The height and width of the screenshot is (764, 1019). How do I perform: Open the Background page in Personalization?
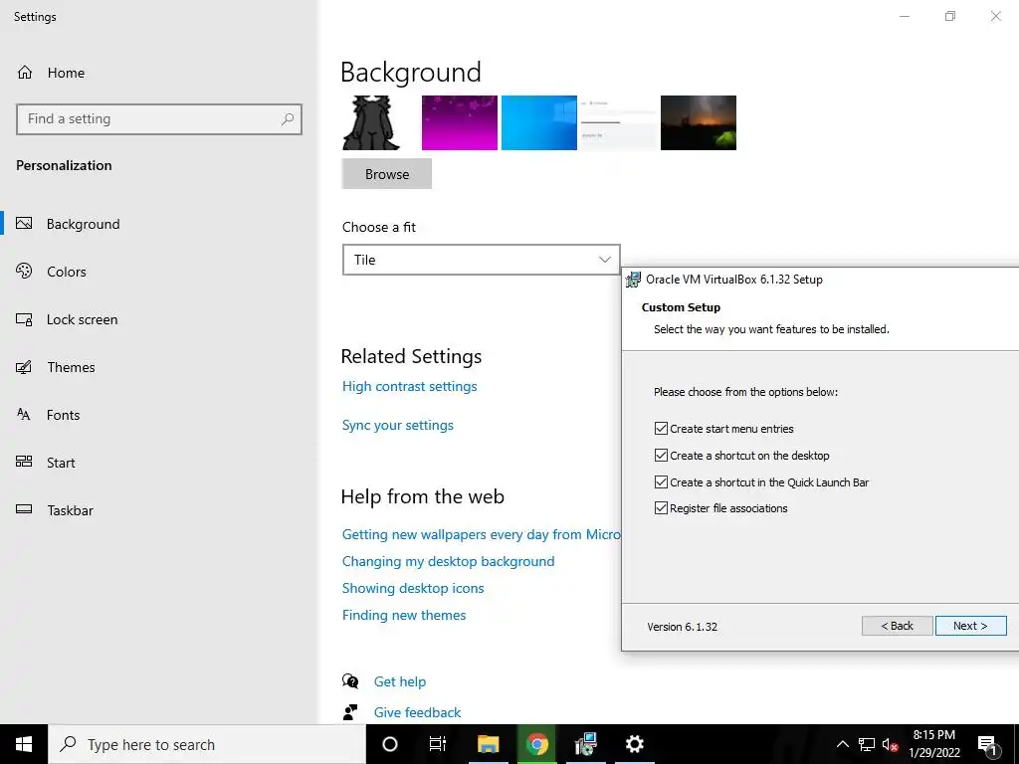pyautogui.click(x=84, y=224)
